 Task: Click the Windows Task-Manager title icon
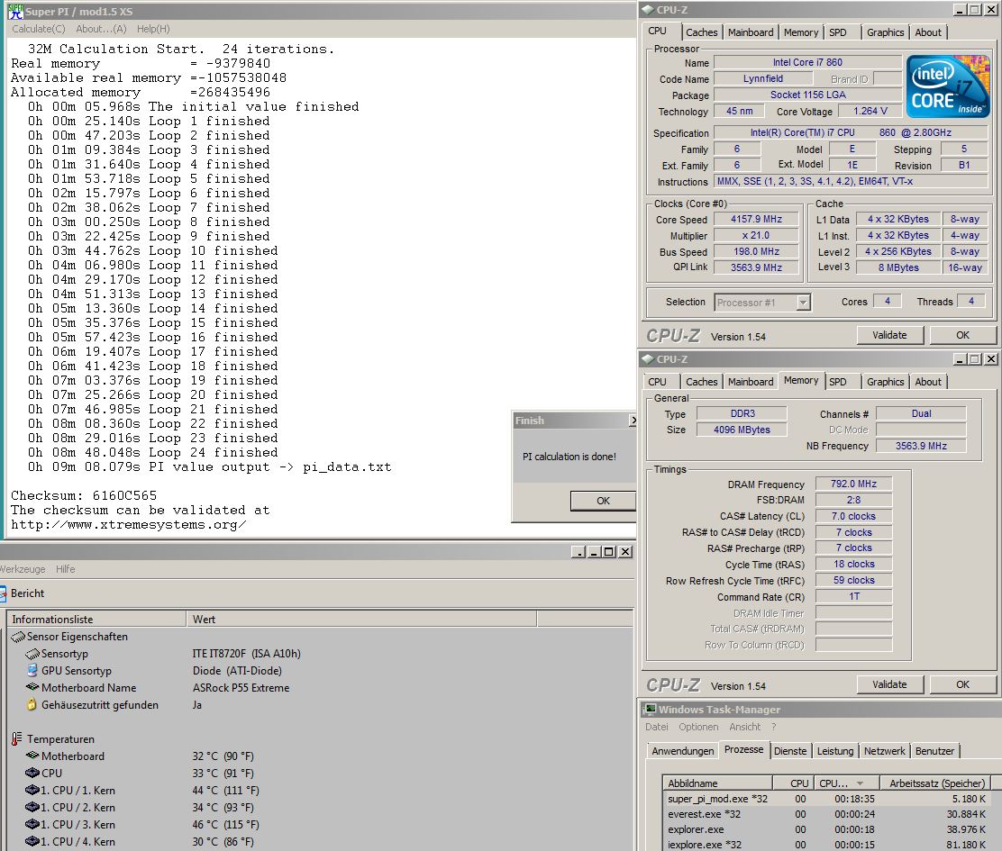point(651,710)
